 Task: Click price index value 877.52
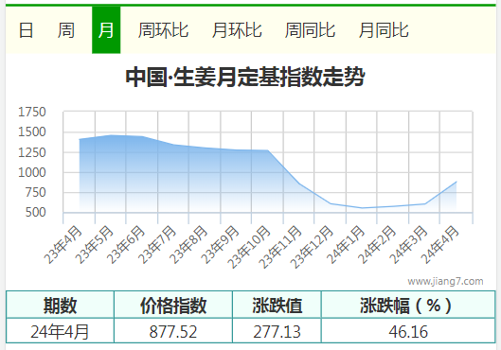(173, 331)
